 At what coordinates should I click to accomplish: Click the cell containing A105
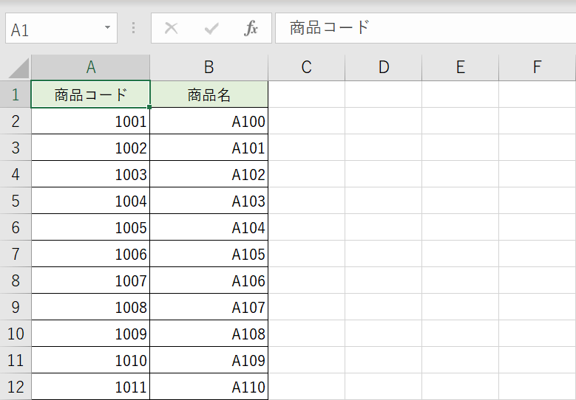tap(209, 254)
